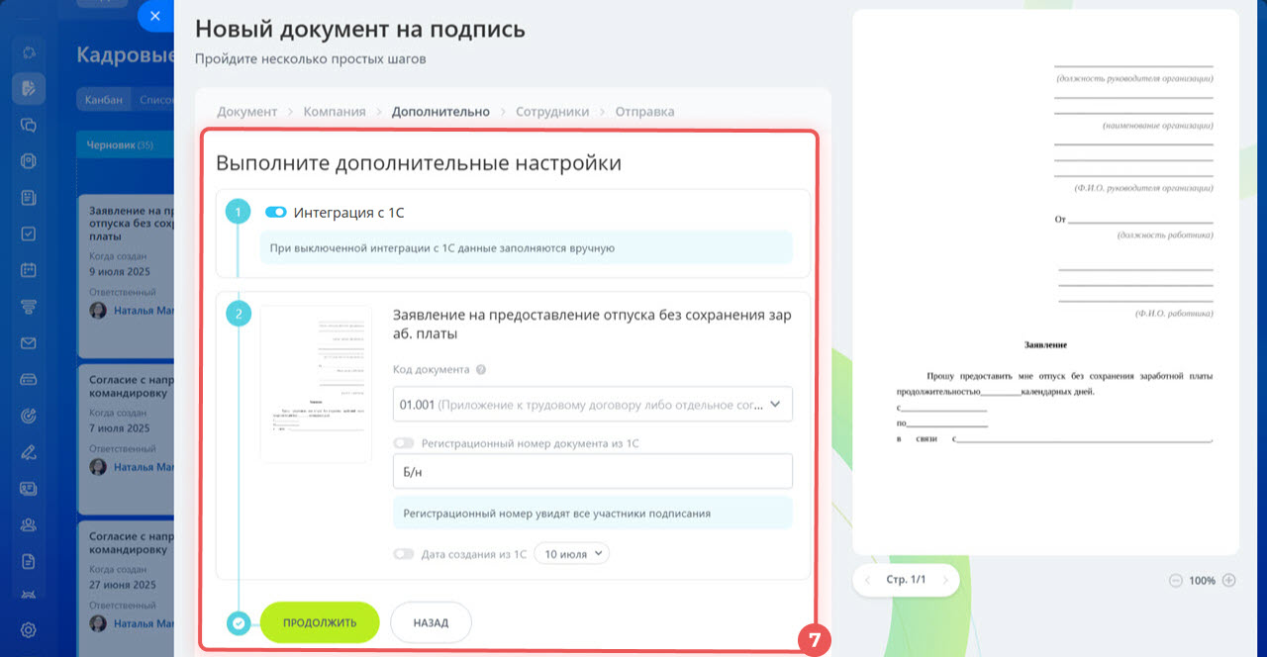Click the Назад button

click(431, 622)
